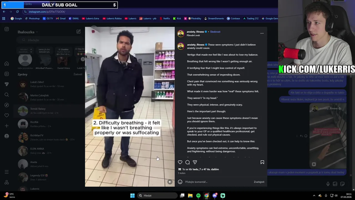The image size is (355, 200).
Task: Open the Žádosti requests tab
Action: pyautogui.click(x=78, y=74)
